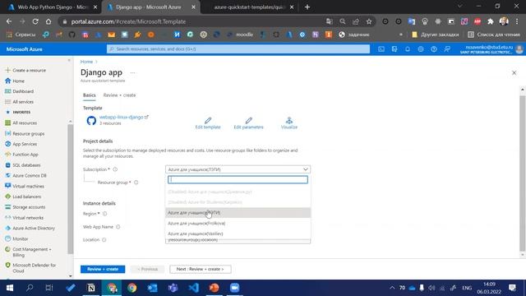Close the Django app blade
Image resolution: width=526 pixels, height=296 pixels.
tap(514, 73)
